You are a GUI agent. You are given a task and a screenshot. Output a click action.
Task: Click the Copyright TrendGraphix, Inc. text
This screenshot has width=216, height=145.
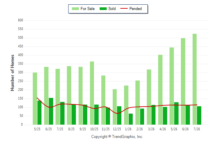tap(117, 137)
